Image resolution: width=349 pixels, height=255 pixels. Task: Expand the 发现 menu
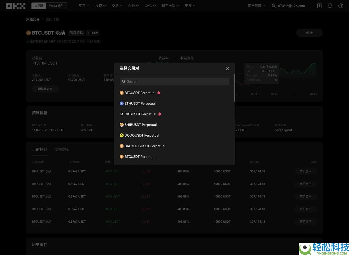pyautogui.click(x=100, y=6)
